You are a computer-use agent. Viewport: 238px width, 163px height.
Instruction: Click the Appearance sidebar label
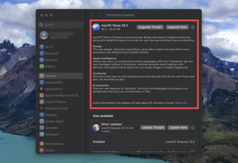coord(54,89)
